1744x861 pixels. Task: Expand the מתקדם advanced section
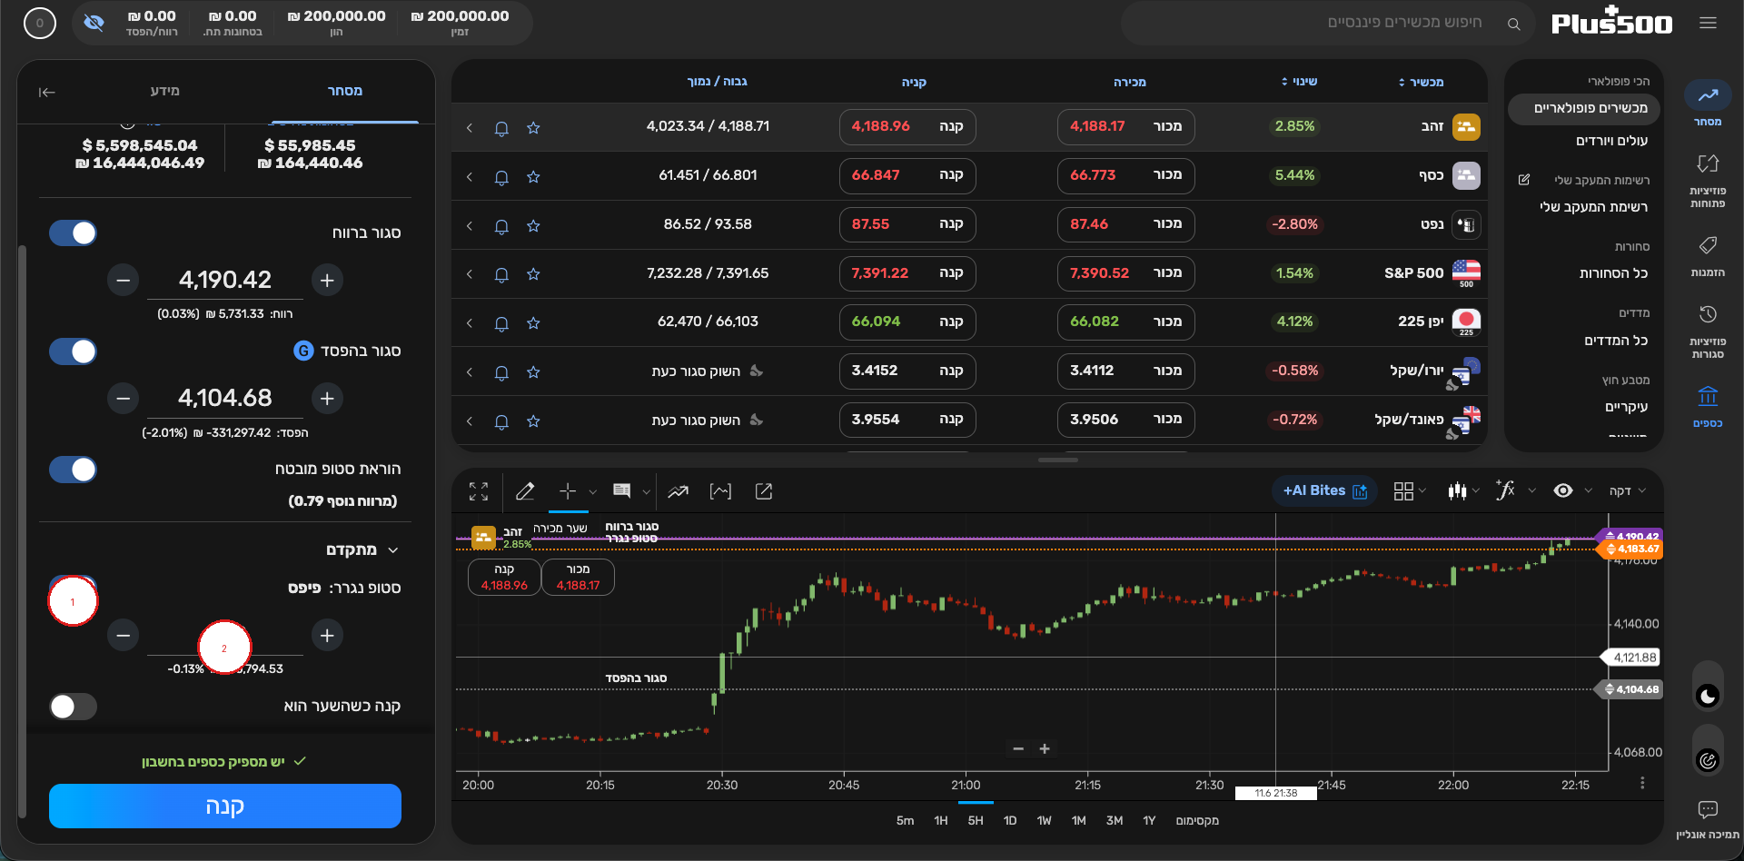click(x=362, y=550)
